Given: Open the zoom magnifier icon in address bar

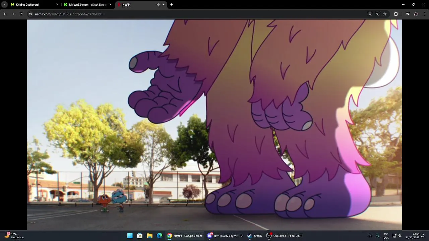Looking at the screenshot, I should [x=370, y=14].
